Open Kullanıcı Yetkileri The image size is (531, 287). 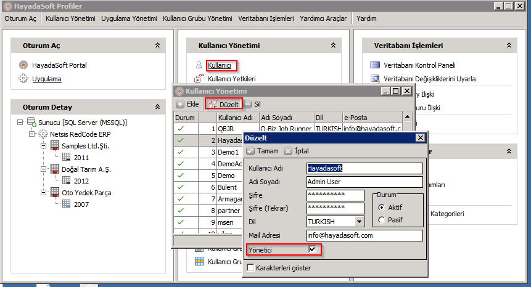232,79
